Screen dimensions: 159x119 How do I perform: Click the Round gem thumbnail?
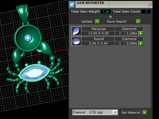(x=76, y=41)
